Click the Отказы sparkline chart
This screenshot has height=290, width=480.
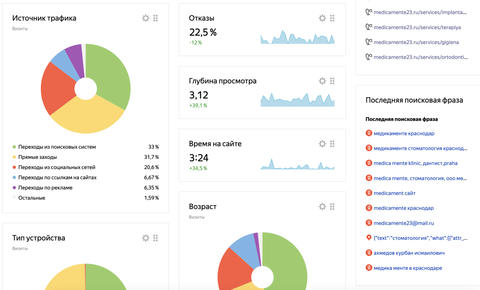tap(297, 37)
